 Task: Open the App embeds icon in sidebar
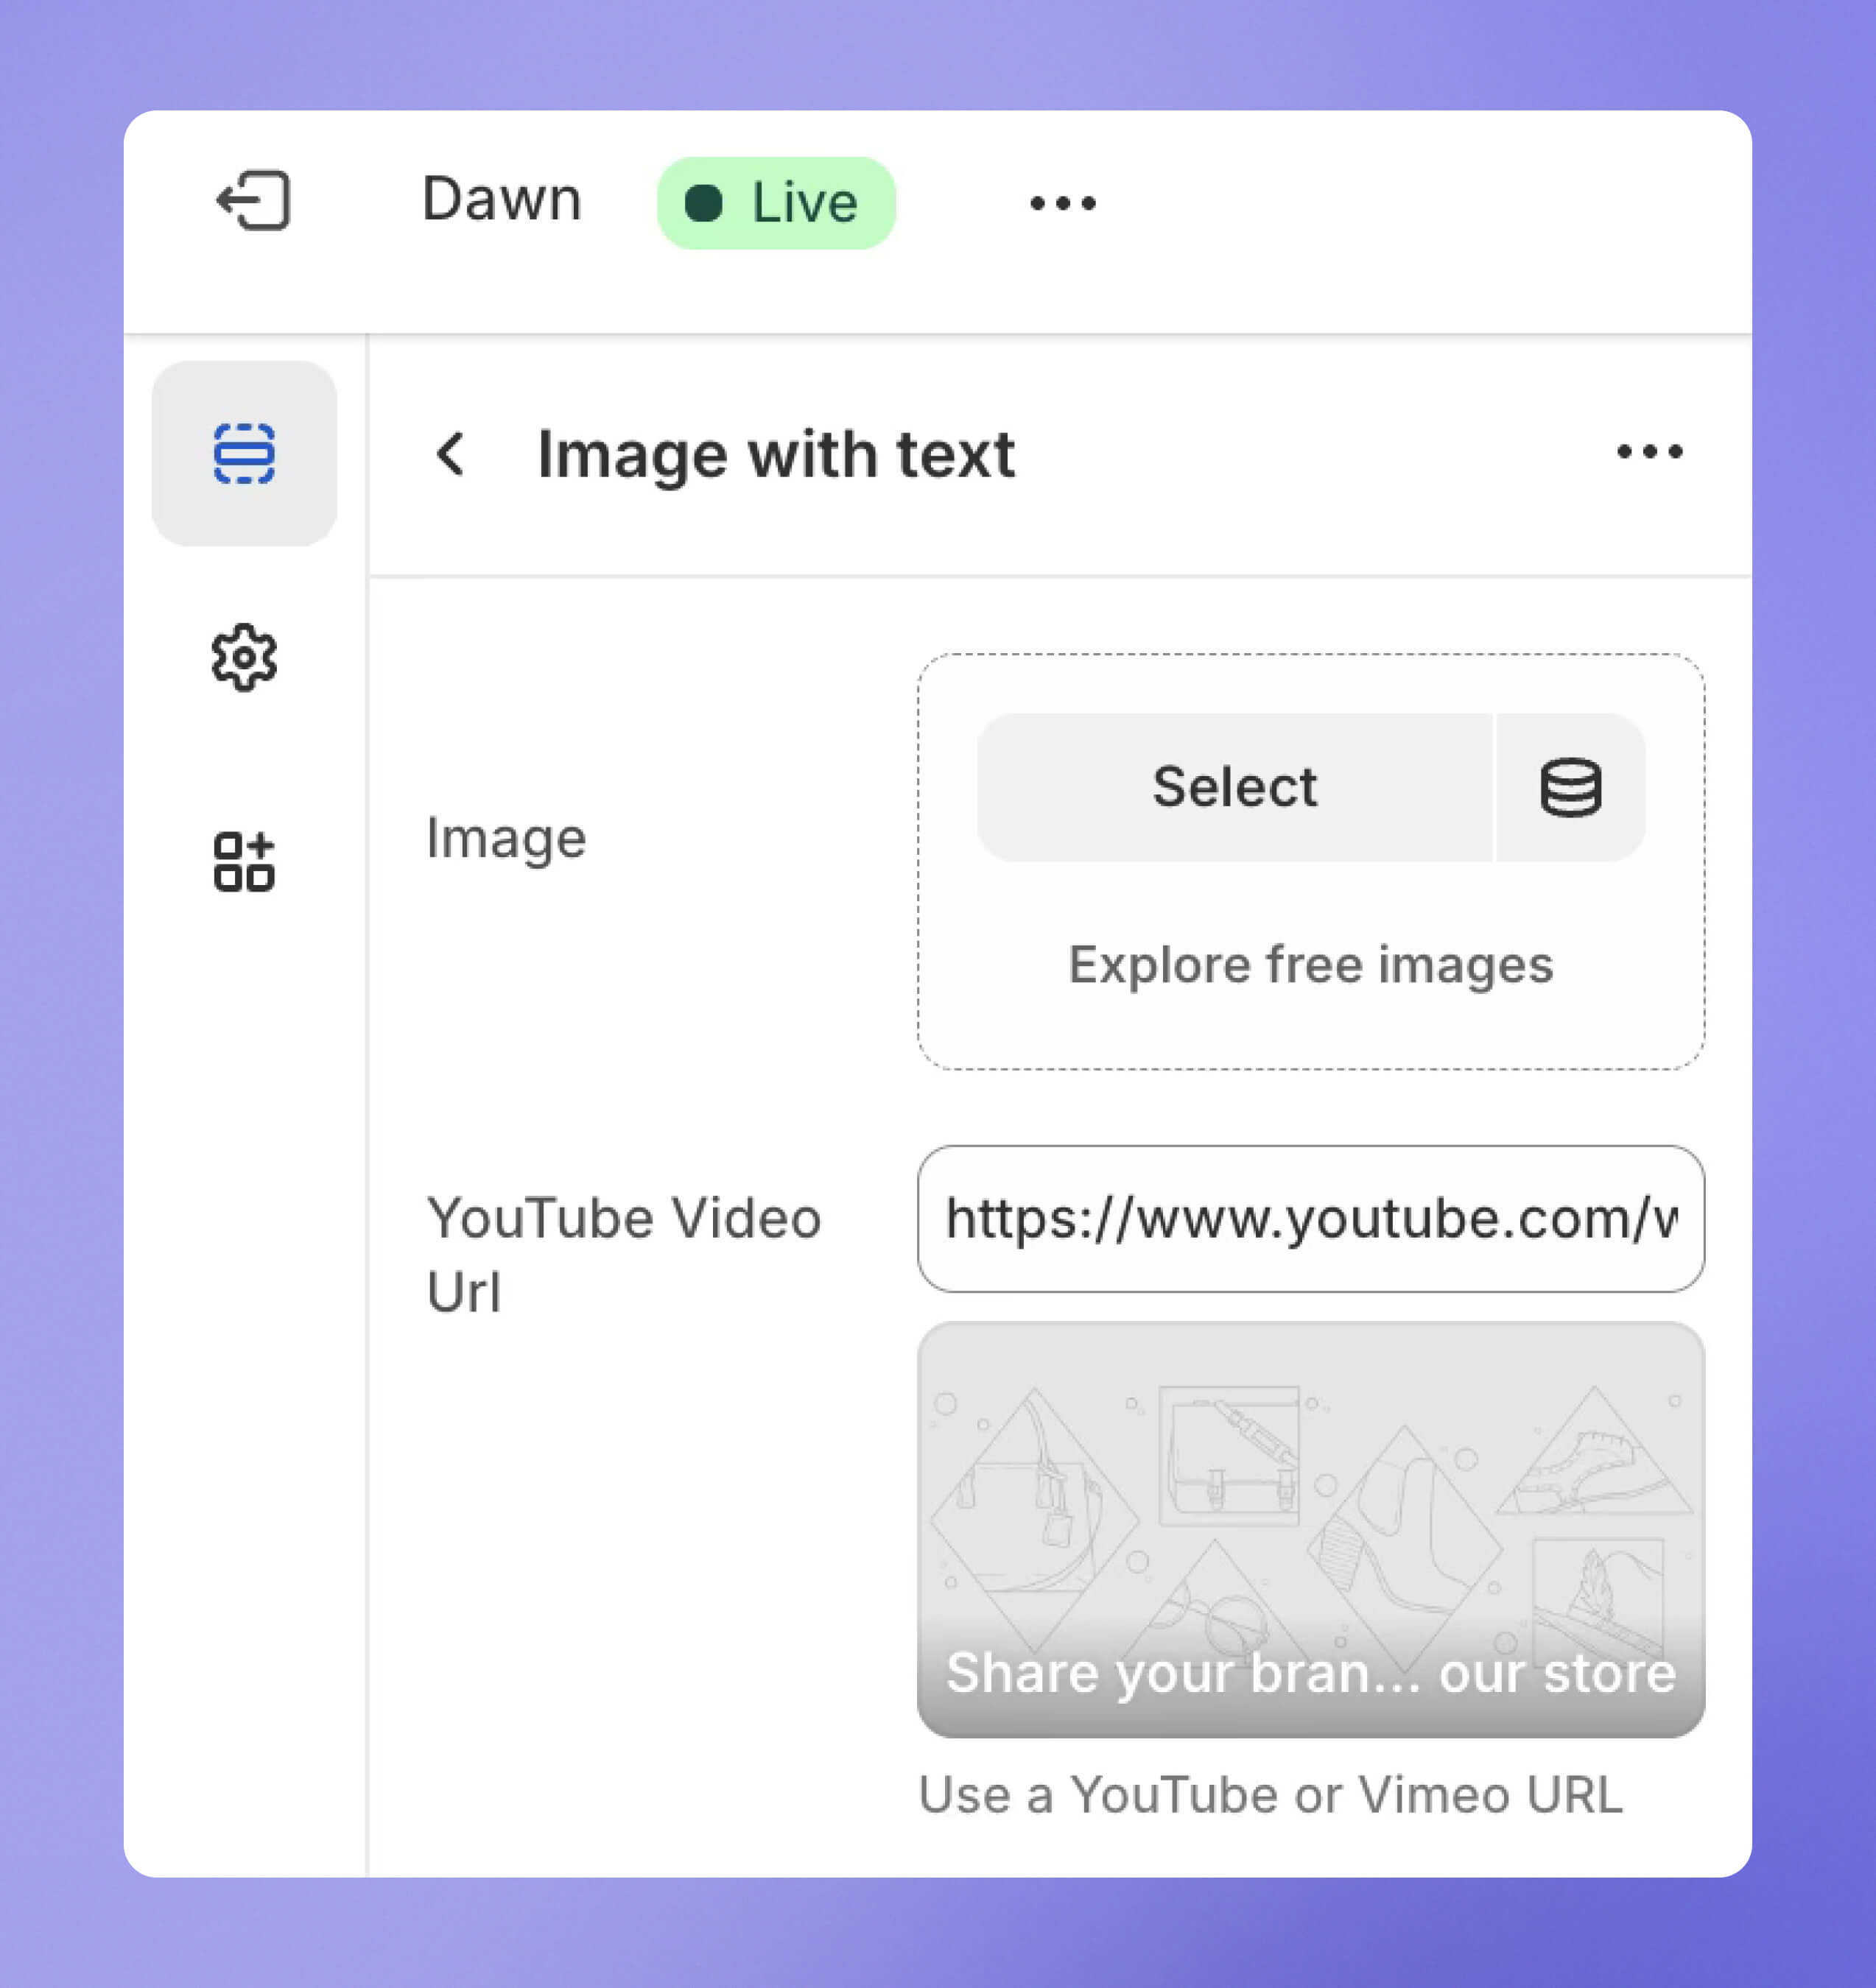244,861
